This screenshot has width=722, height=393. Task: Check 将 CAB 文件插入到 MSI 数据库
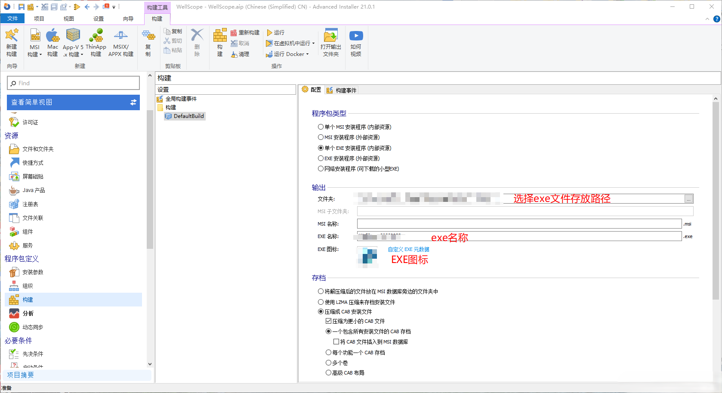click(336, 342)
